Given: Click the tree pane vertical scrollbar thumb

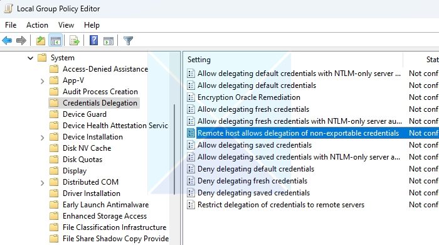Looking at the screenshot, I should click(174, 150).
